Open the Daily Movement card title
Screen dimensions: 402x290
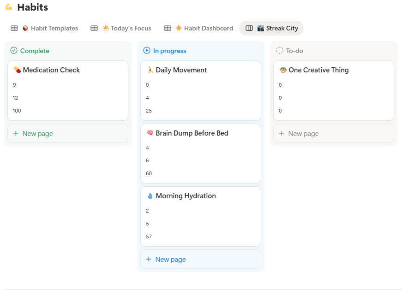(x=181, y=70)
